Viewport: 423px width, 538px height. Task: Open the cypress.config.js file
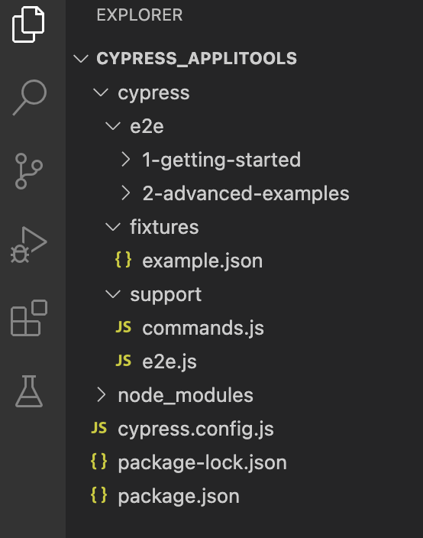click(x=195, y=429)
